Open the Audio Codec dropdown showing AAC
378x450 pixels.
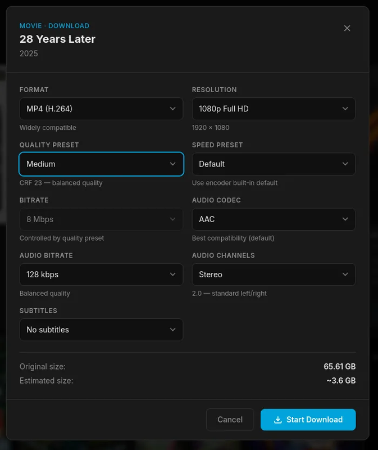(x=274, y=219)
